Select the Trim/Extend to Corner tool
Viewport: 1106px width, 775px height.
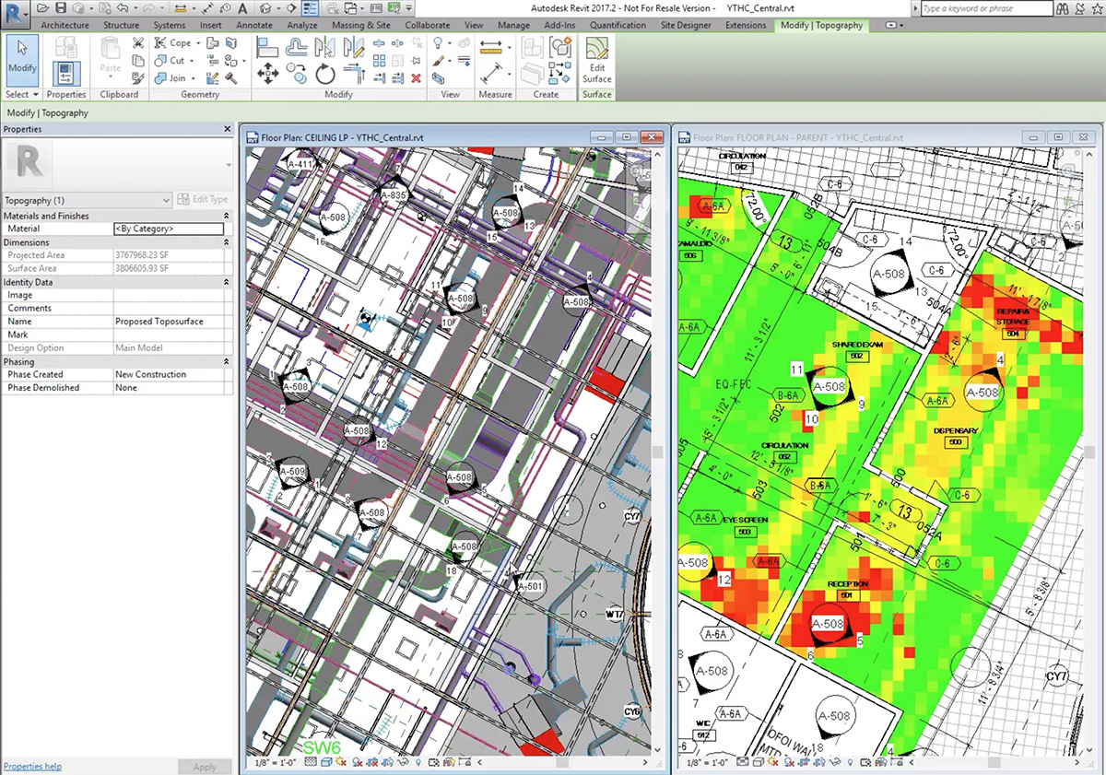pos(354,74)
